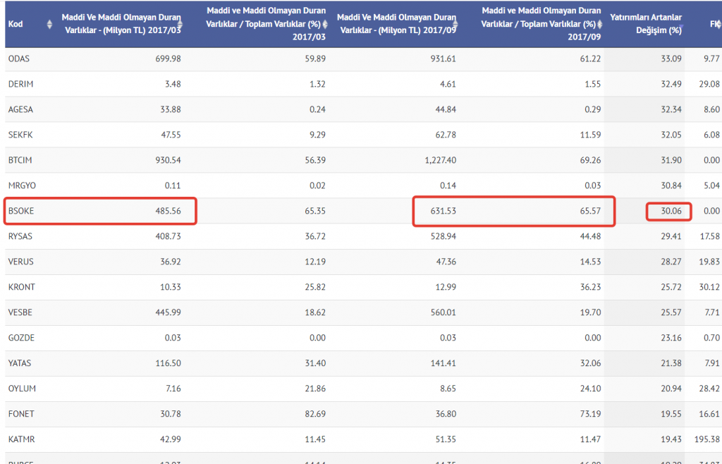The width and height of the screenshot is (722, 464).
Task: Sort table by Kod column header text
Action: pos(16,24)
